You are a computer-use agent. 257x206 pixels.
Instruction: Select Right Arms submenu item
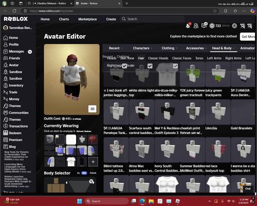point(233,58)
